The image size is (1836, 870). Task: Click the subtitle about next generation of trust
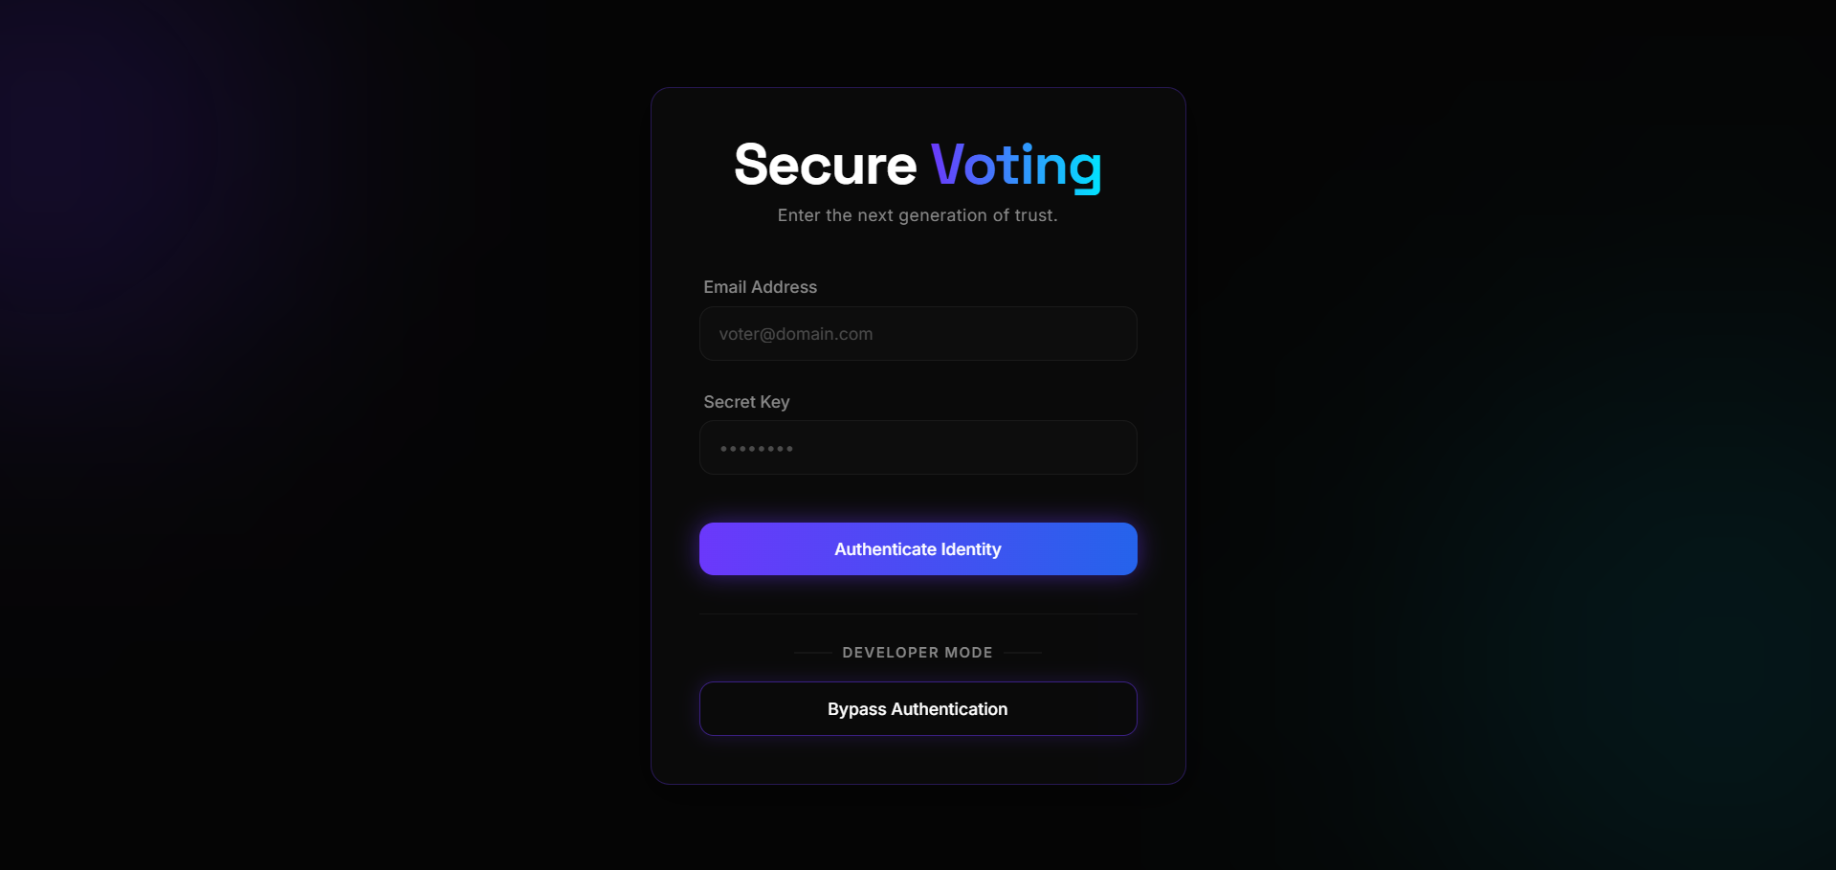(918, 215)
